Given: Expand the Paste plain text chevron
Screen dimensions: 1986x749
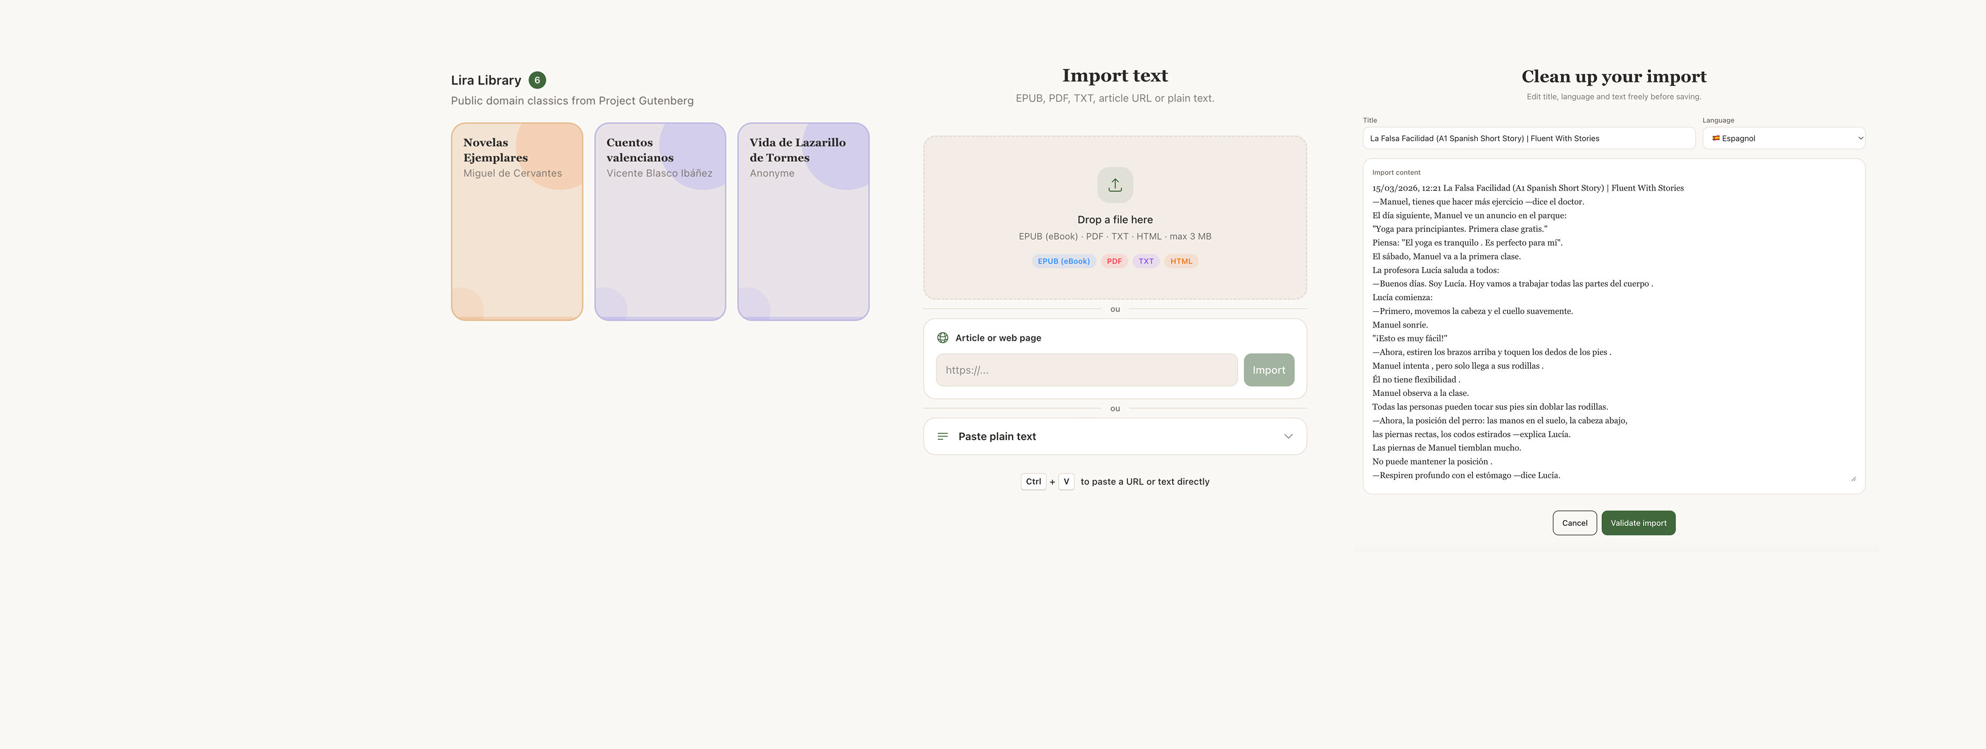Looking at the screenshot, I should tap(1287, 436).
